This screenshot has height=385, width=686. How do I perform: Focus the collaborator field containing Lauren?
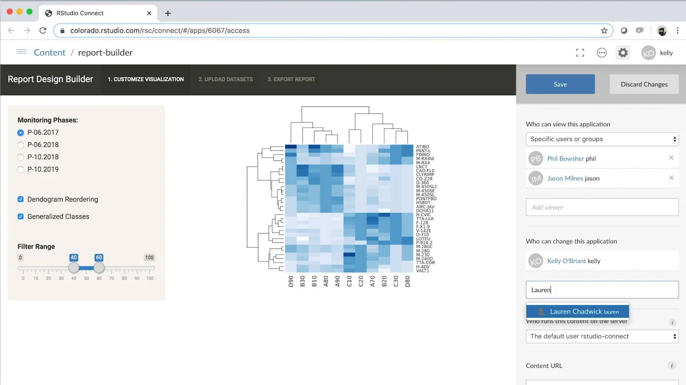pos(602,290)
